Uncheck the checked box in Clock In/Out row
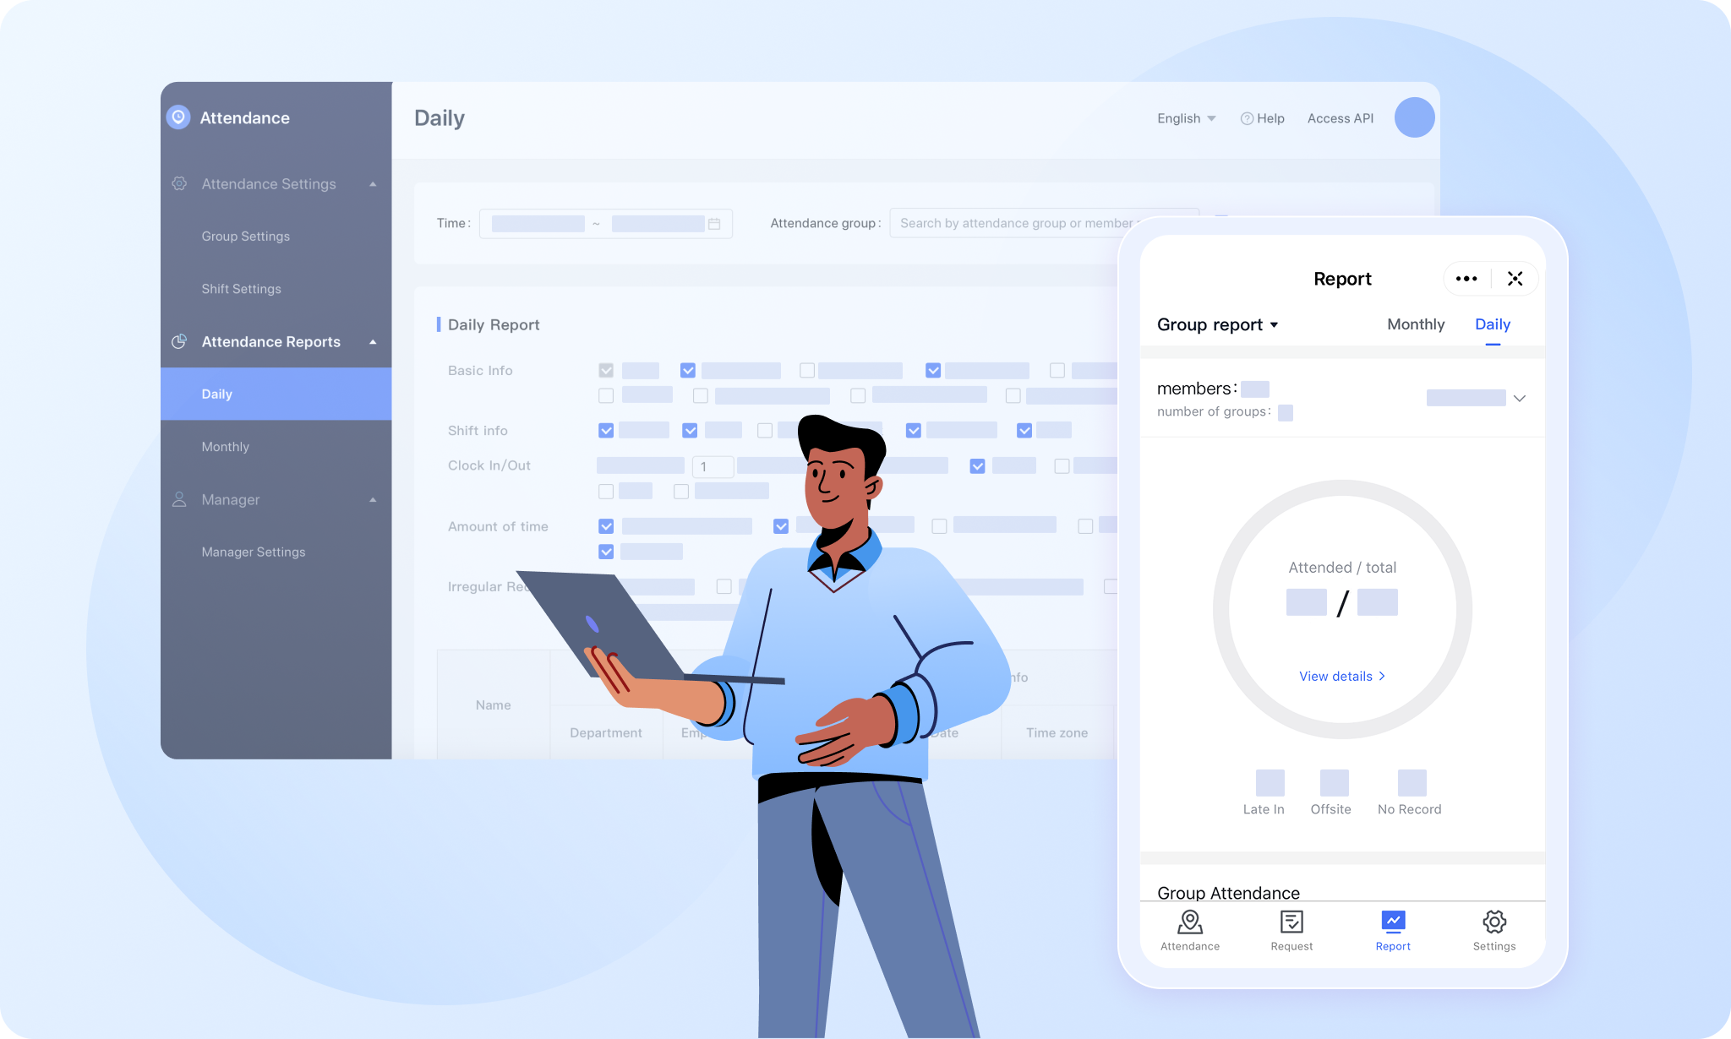Viewport: 1731px width, 1039px height. 978,466
